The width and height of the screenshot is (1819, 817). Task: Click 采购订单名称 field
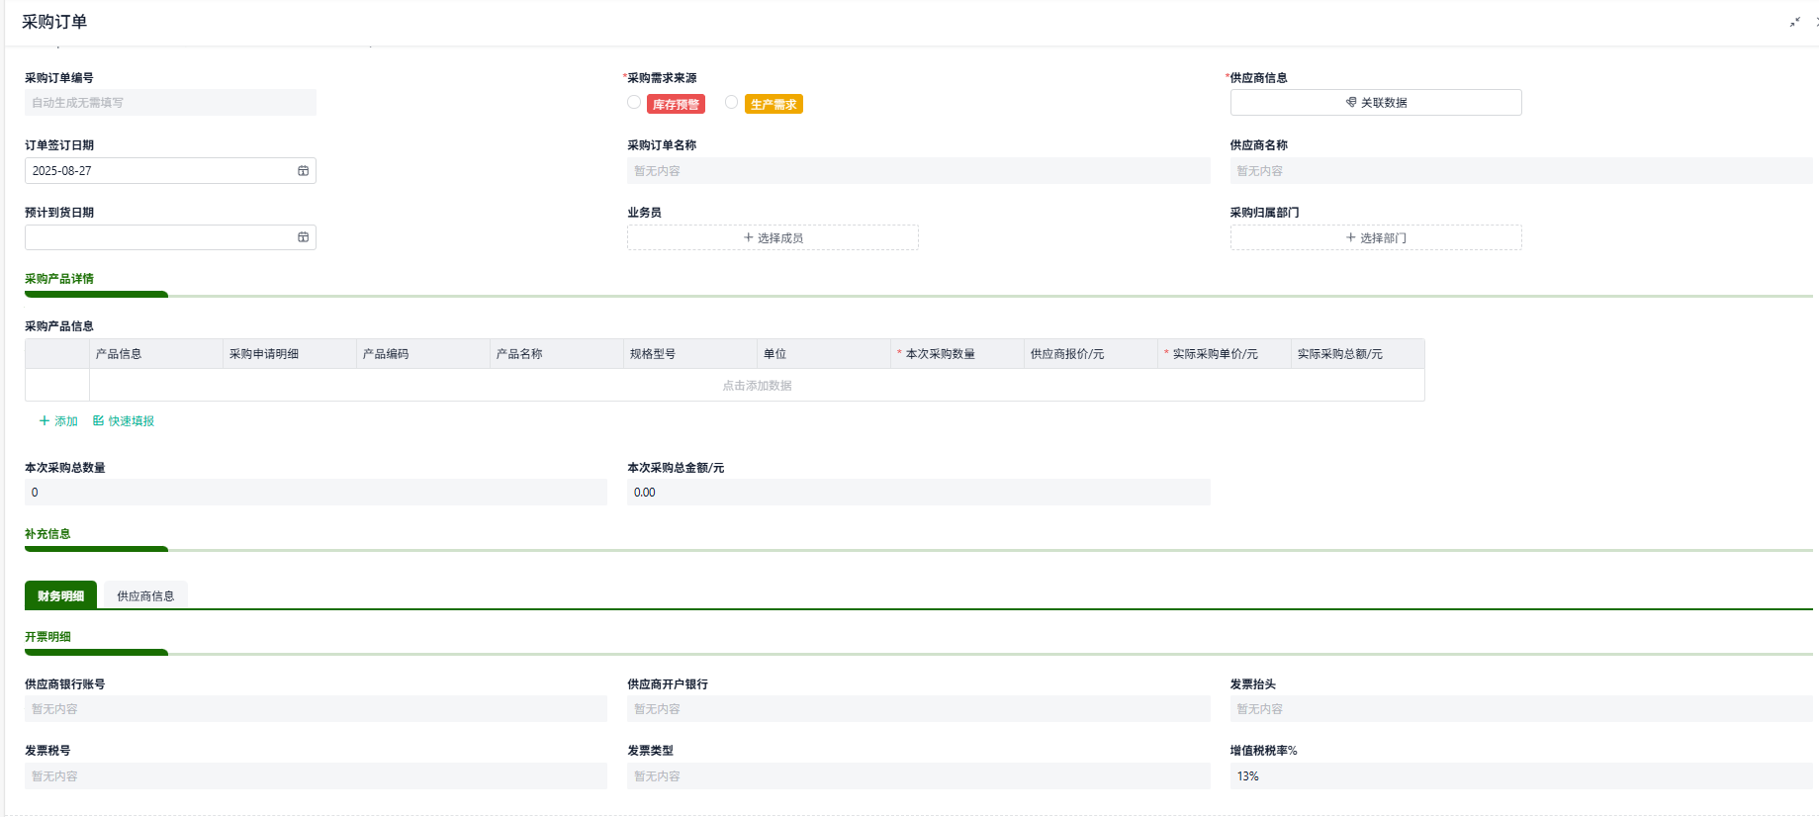point(919,171)
